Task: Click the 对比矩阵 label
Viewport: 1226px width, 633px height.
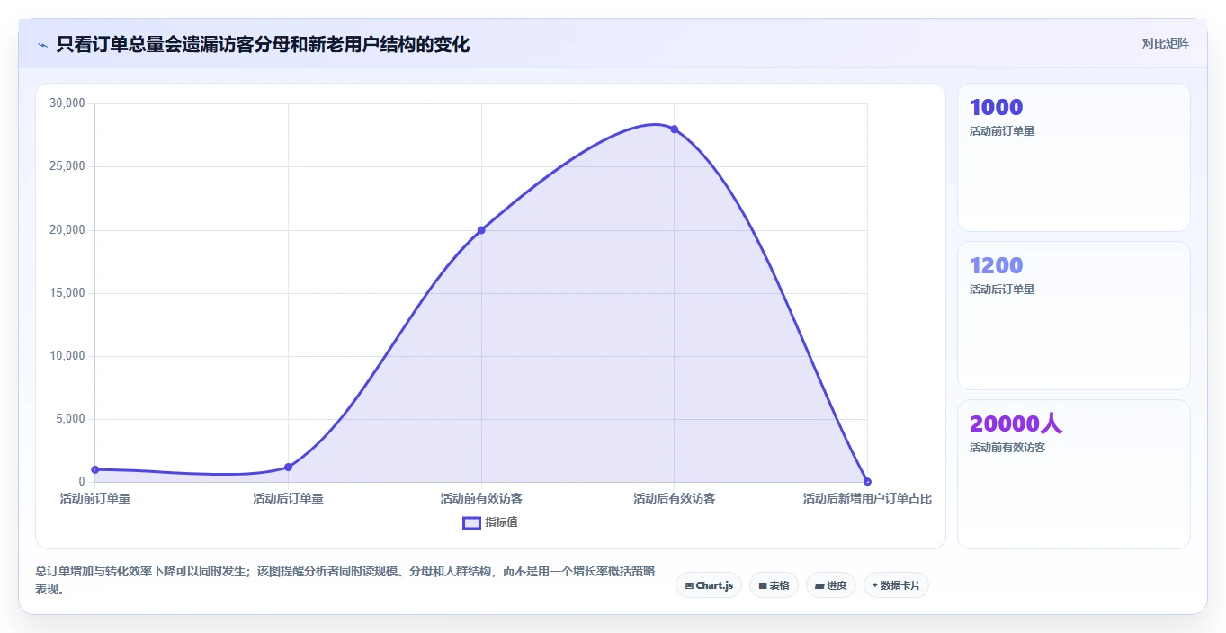Action: point(1165,43)
